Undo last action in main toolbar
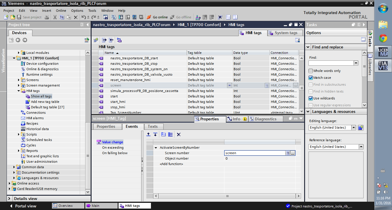 point(84,17)
